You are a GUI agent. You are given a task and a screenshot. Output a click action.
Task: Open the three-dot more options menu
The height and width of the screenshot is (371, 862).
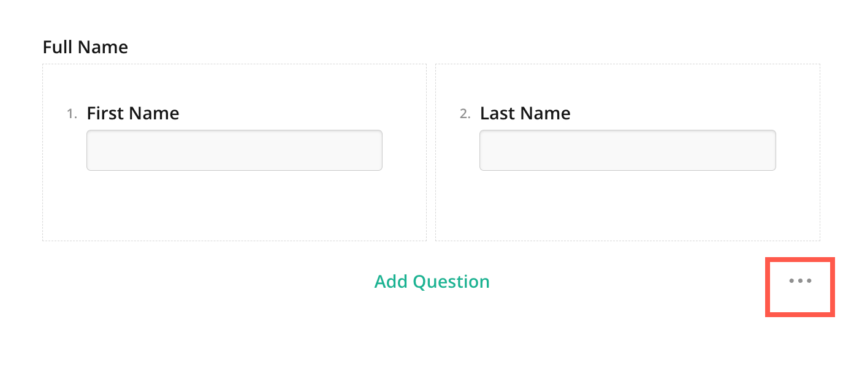(x=800, y=281)
